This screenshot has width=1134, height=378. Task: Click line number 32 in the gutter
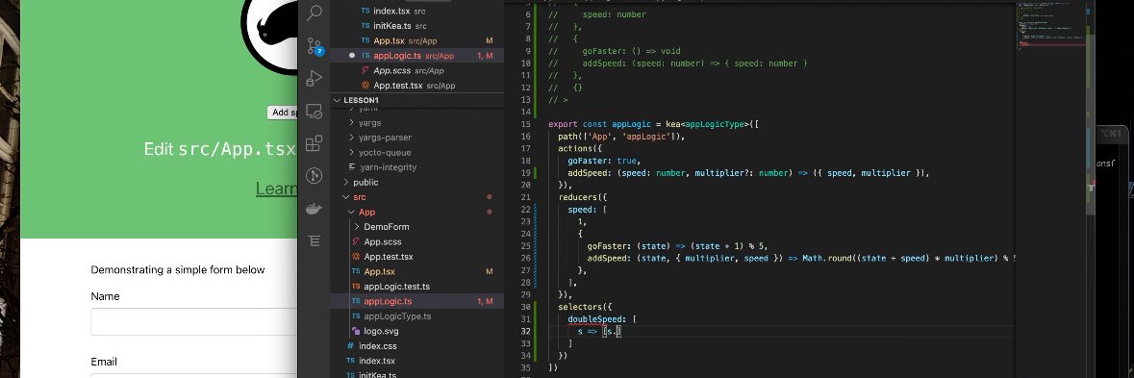point(526,331)
